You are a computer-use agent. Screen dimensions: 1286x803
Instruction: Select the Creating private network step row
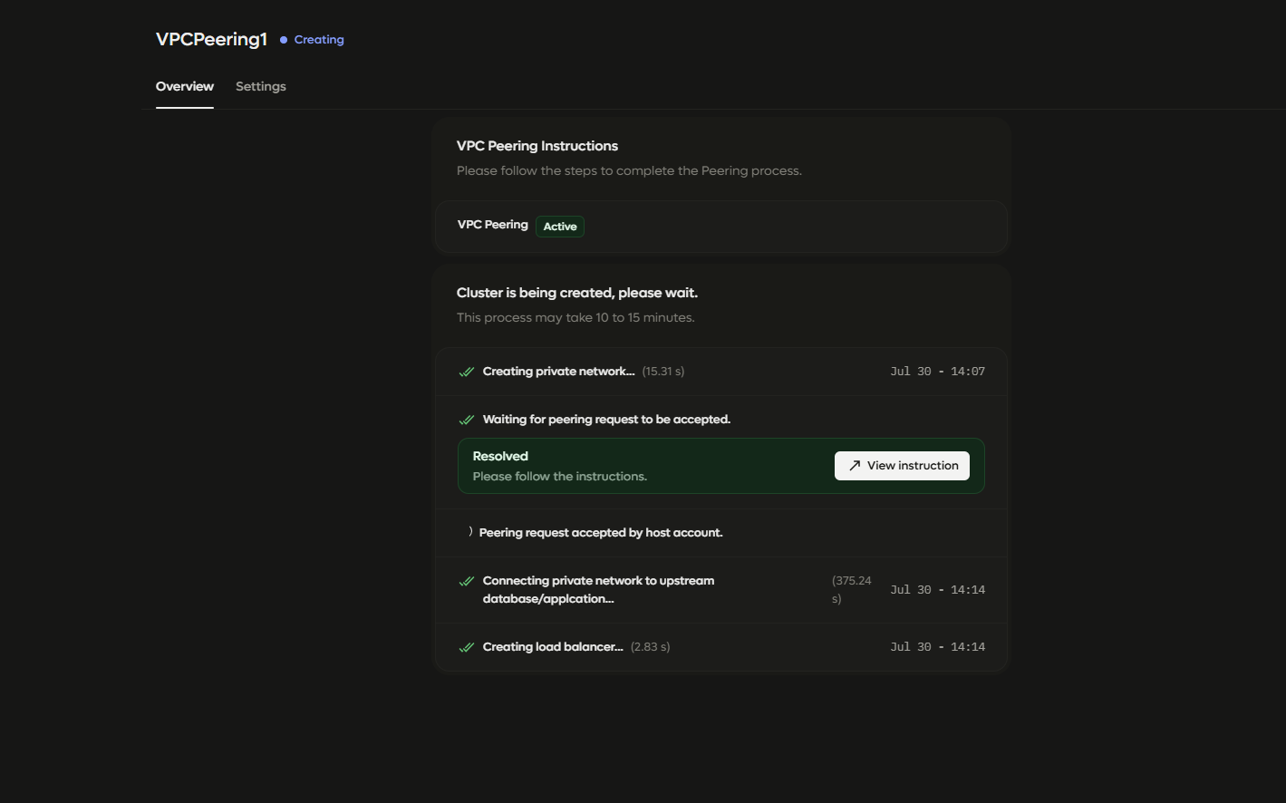click(721, 372)
